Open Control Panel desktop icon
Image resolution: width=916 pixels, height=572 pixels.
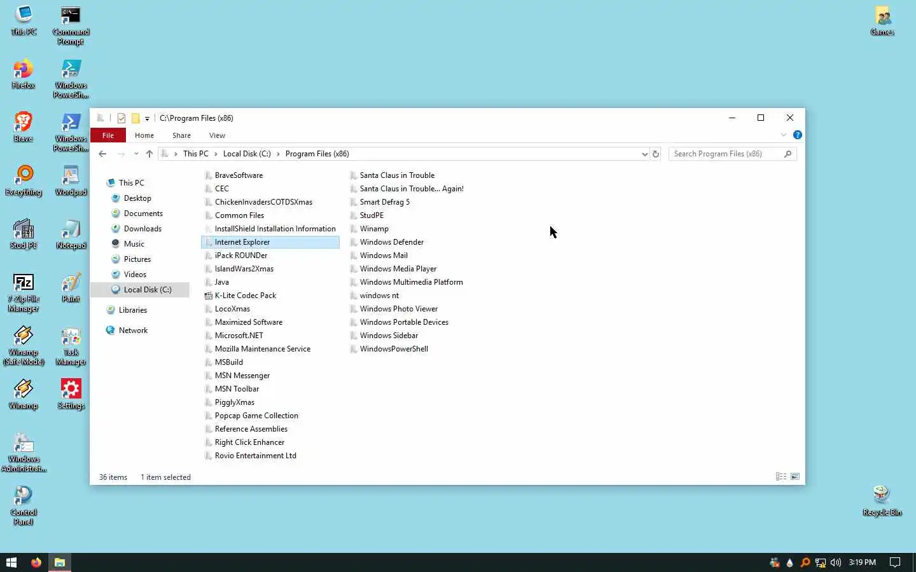pyautogui.click(x=24, y=506)
